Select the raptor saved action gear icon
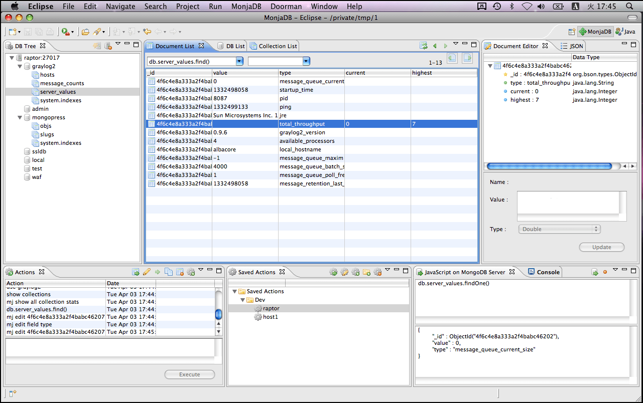Viewport: 643px width, 403px height. (x=259, y=309)
